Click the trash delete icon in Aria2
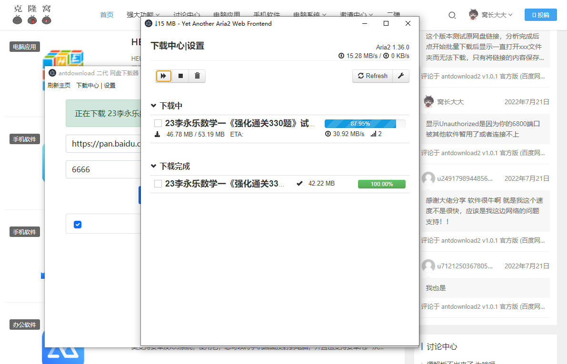The image size is (567, 364). (x=197, y=76)
